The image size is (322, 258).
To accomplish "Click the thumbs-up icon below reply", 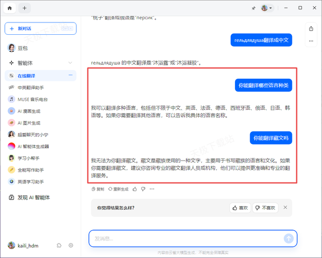I will tap(135, 189).
